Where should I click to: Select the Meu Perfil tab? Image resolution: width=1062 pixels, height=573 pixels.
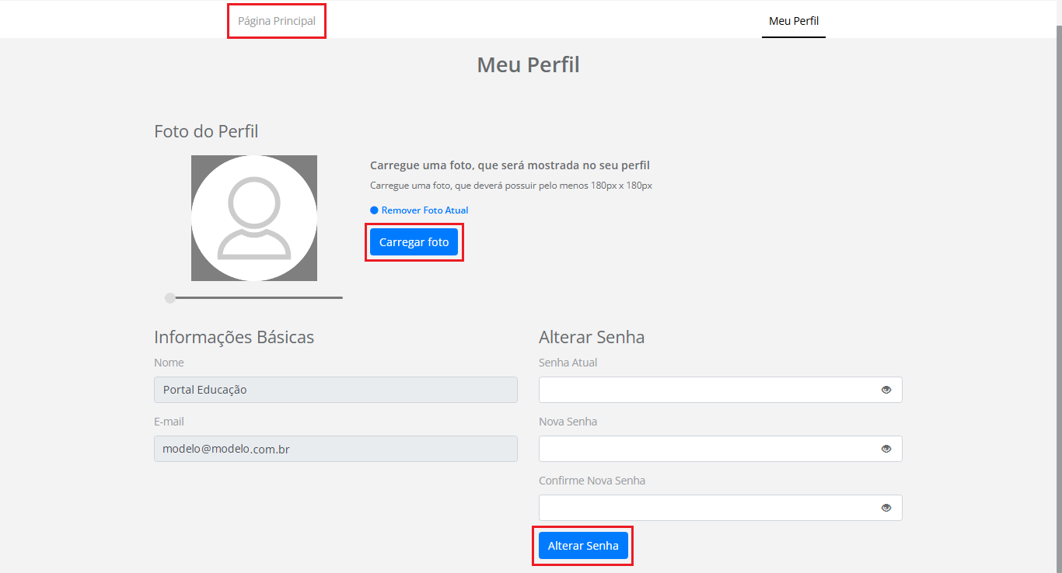click(793, 21)
